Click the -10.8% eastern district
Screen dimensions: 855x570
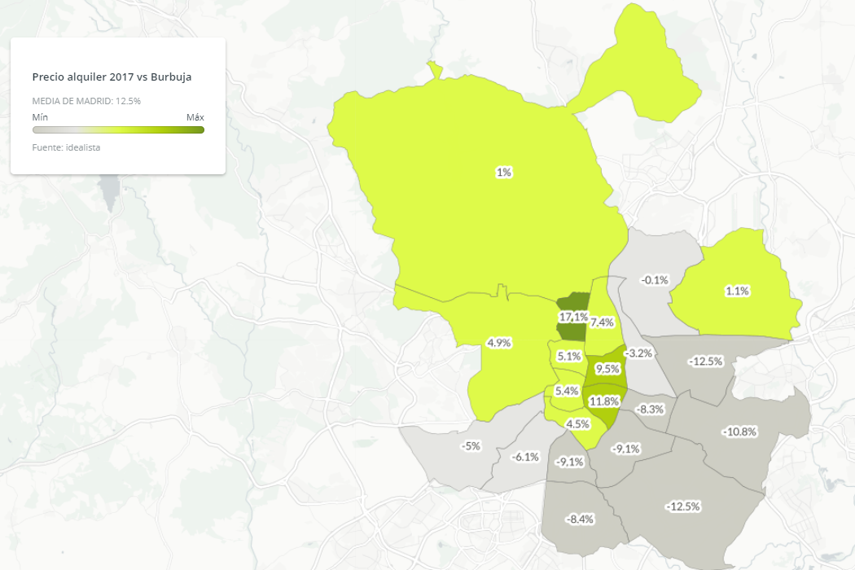739,430
